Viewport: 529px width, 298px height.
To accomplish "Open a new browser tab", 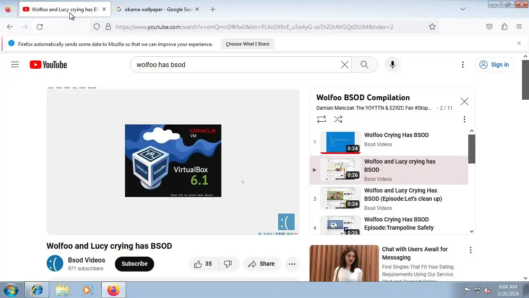I will [x=212, y=9].
